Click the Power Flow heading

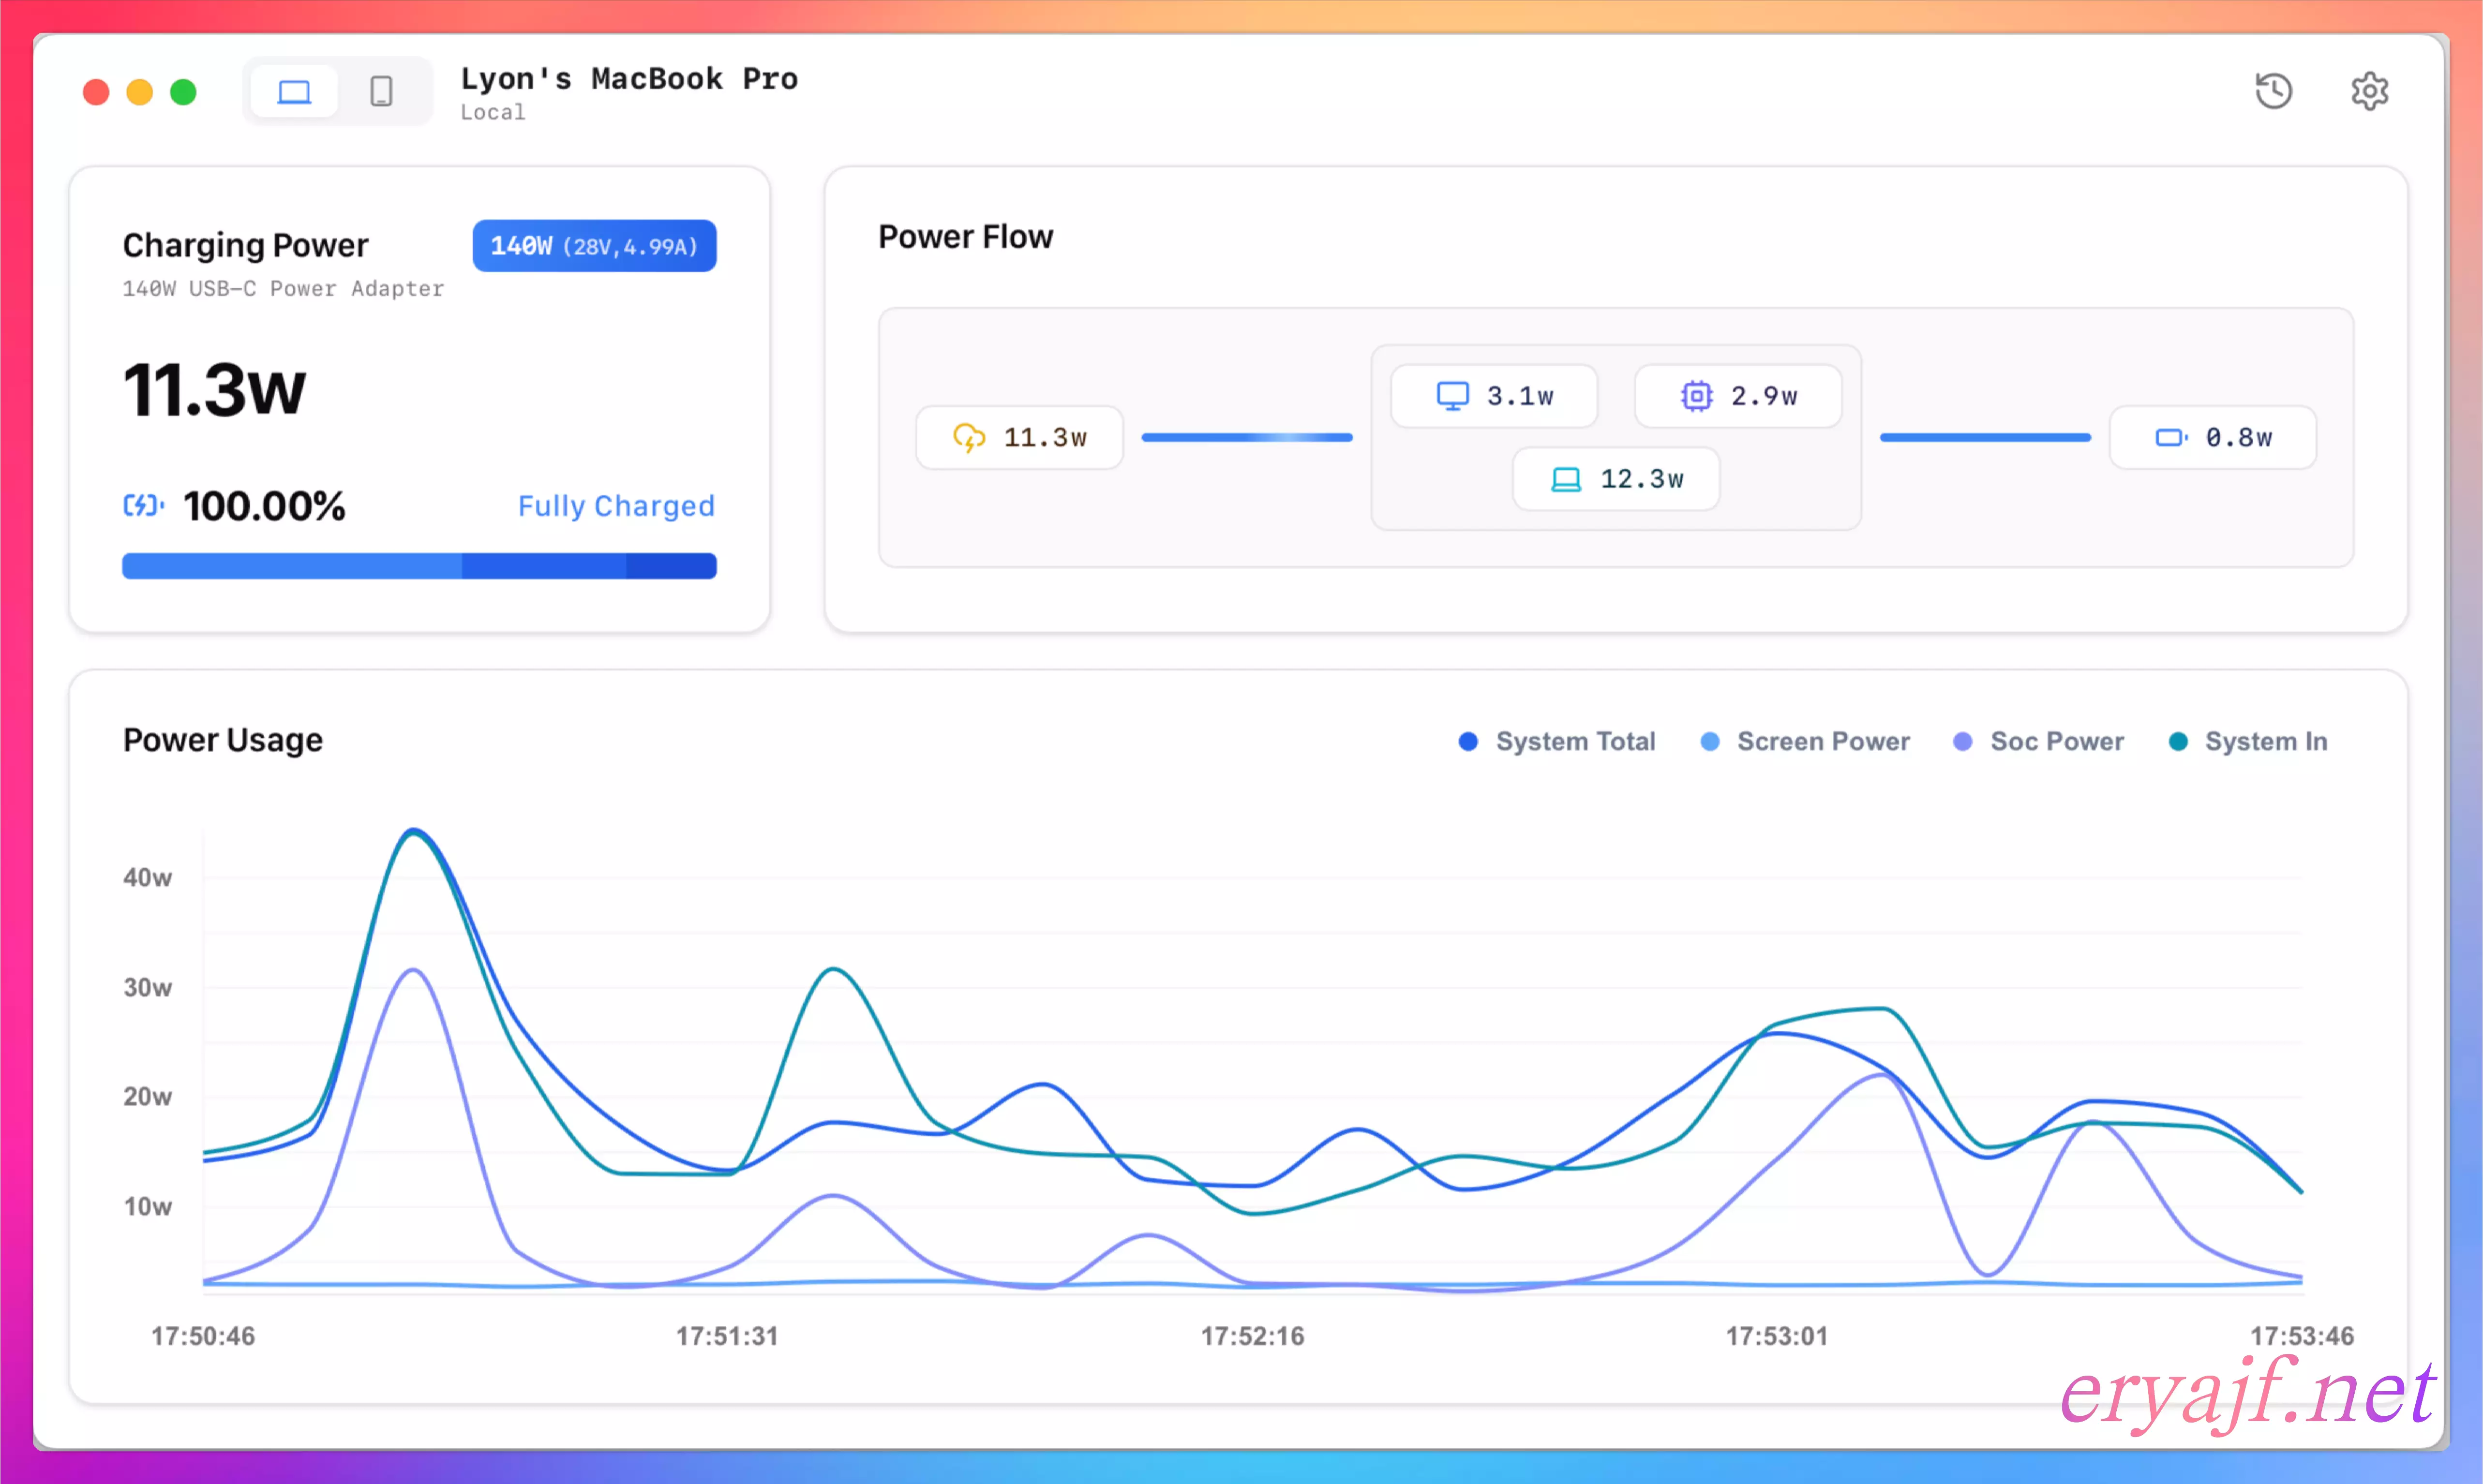[x=965, y=237]
